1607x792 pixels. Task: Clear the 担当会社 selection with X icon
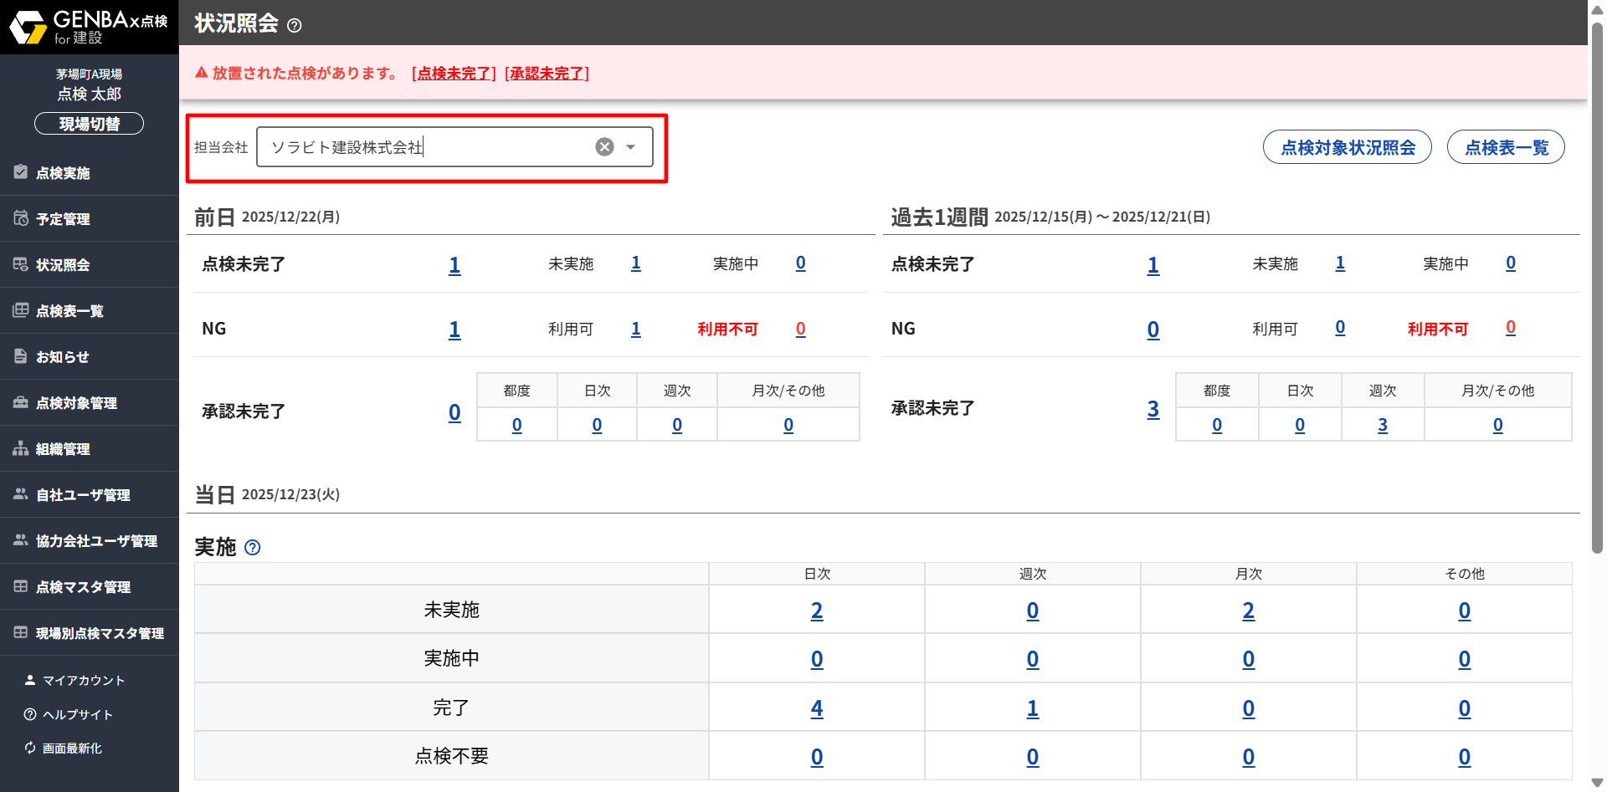click(x=604, y=147)
